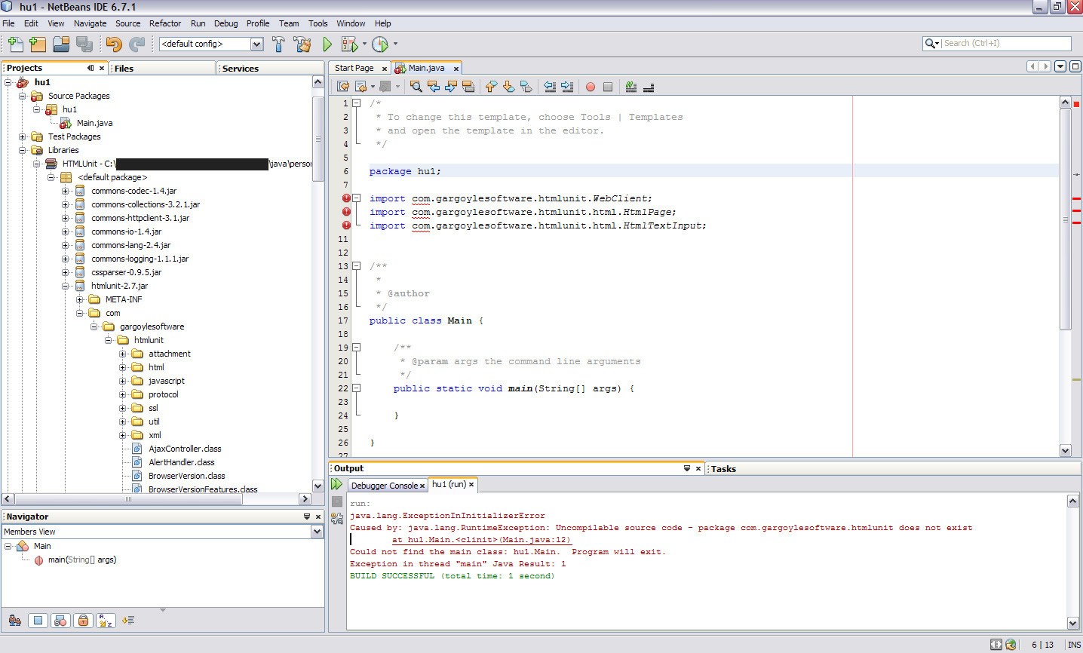Click the New File toolbar icon

pyautogui.click(x=15, y=44)
